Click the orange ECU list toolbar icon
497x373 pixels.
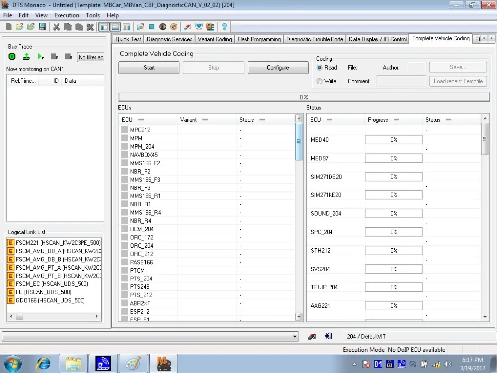pyautogui.click(x=210, y=27)
